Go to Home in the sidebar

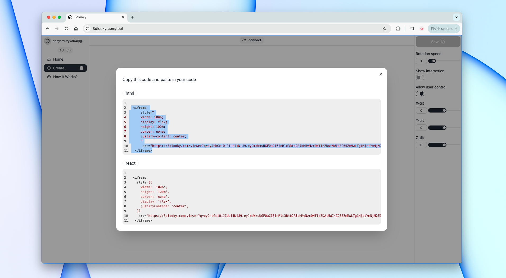(x=65, y=59)
